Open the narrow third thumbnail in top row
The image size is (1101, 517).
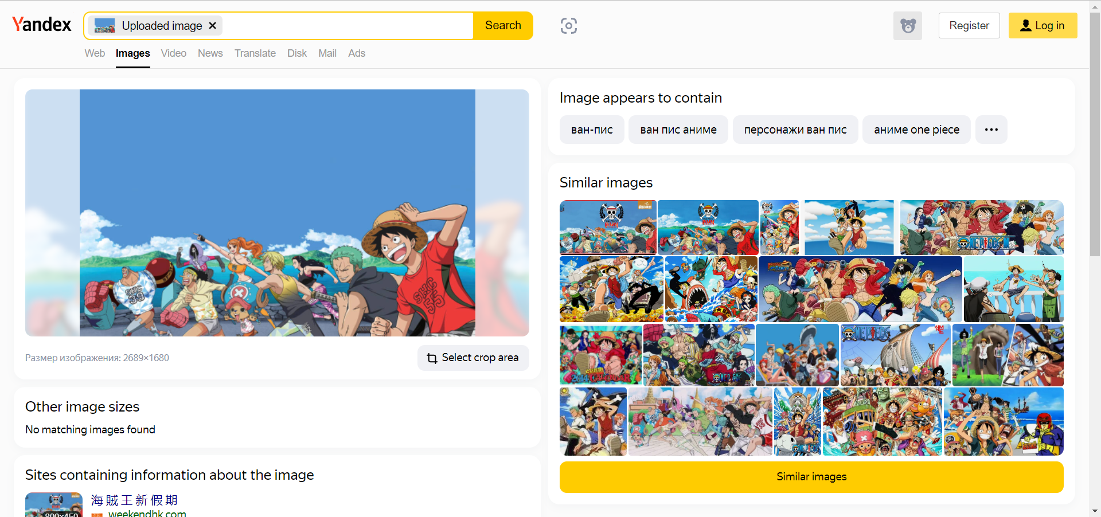point(779,228)
